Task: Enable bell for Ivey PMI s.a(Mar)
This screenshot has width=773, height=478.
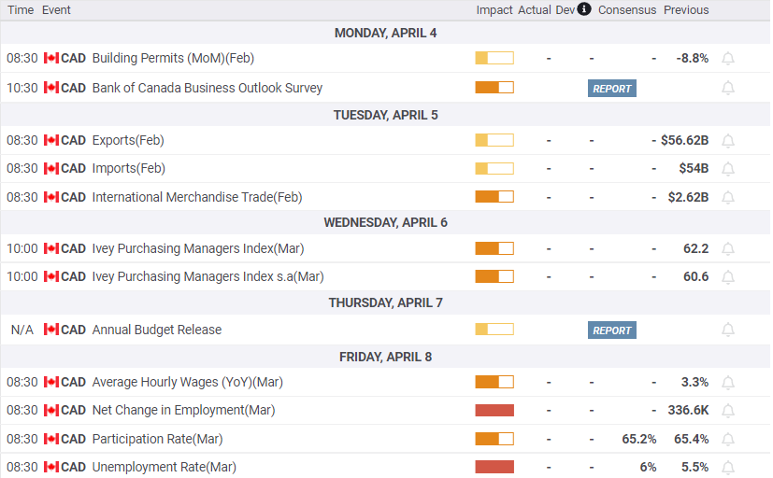Action: (x=727, y=277)
